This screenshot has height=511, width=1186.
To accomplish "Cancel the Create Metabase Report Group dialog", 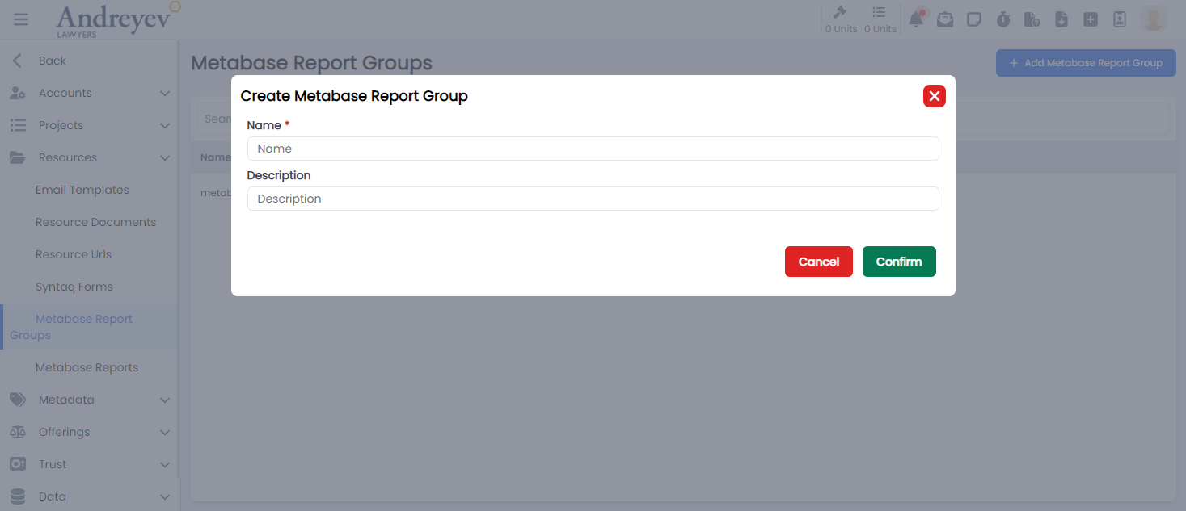I will 818,262.
